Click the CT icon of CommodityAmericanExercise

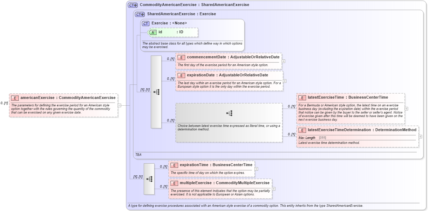tap(133, 5)
